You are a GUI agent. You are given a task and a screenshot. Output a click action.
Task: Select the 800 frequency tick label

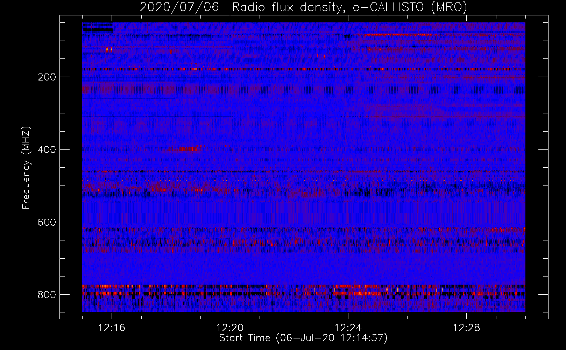(47, 295)
